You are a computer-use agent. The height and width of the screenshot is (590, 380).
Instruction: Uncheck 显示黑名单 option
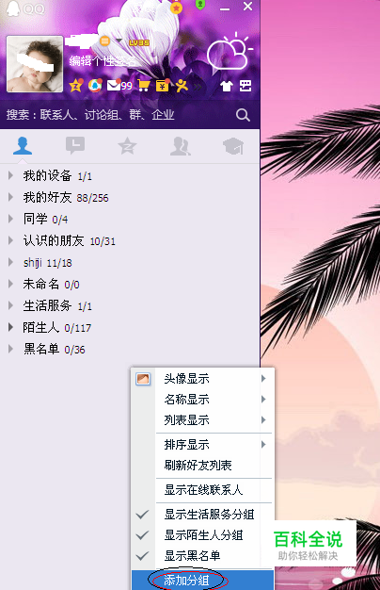[x=203, y=556]
